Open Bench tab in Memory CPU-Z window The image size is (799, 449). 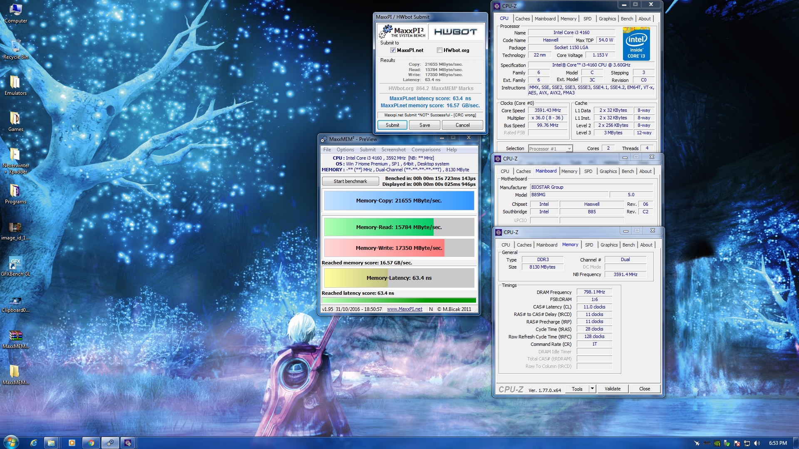628,245
